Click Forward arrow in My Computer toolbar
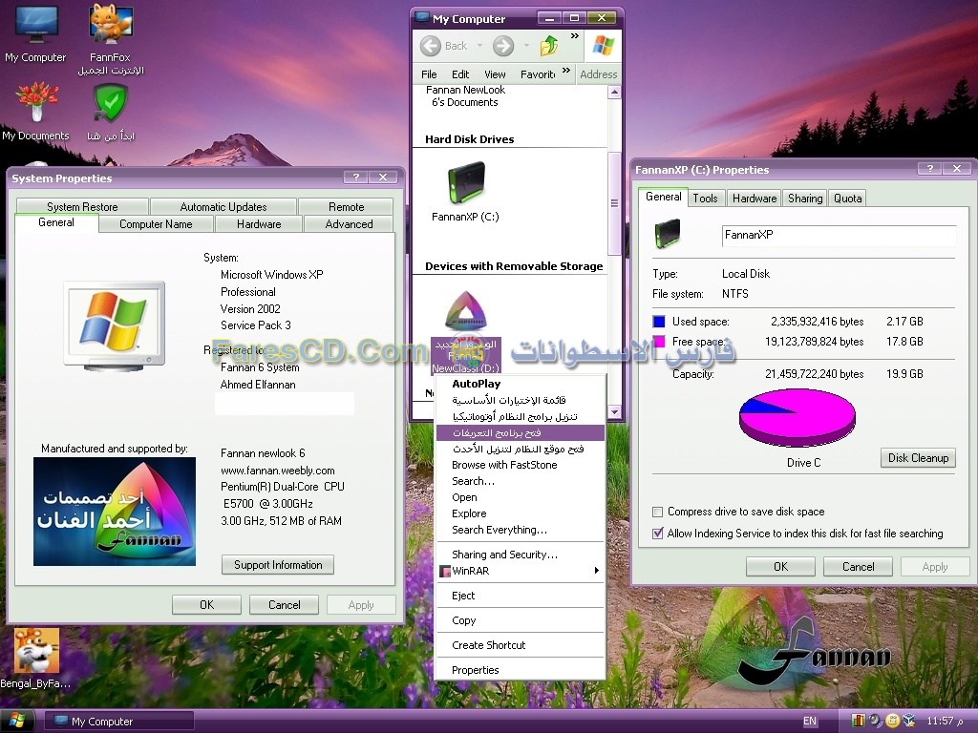 click(503, 46)
